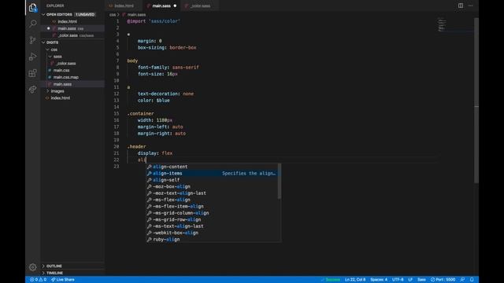The image size is (504, 283).
Task: Click the 1 UNSAVED badge
Action: [85, 14]
